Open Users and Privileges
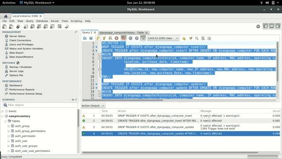The width and height of the screenshot is (282, 159). (21, 44)
